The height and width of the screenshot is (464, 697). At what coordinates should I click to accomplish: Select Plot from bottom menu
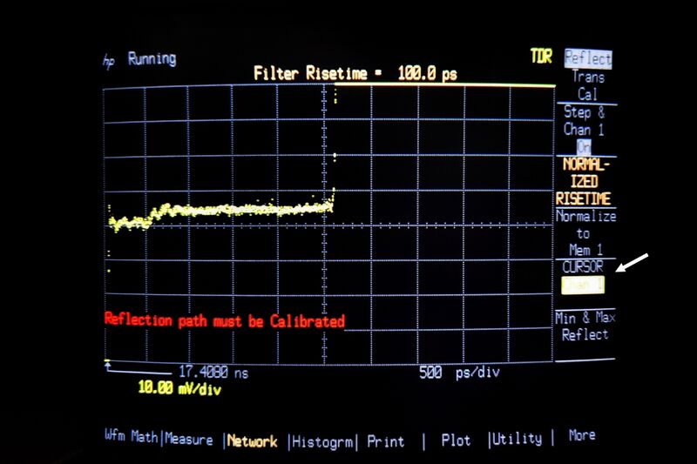coord(455,440)
